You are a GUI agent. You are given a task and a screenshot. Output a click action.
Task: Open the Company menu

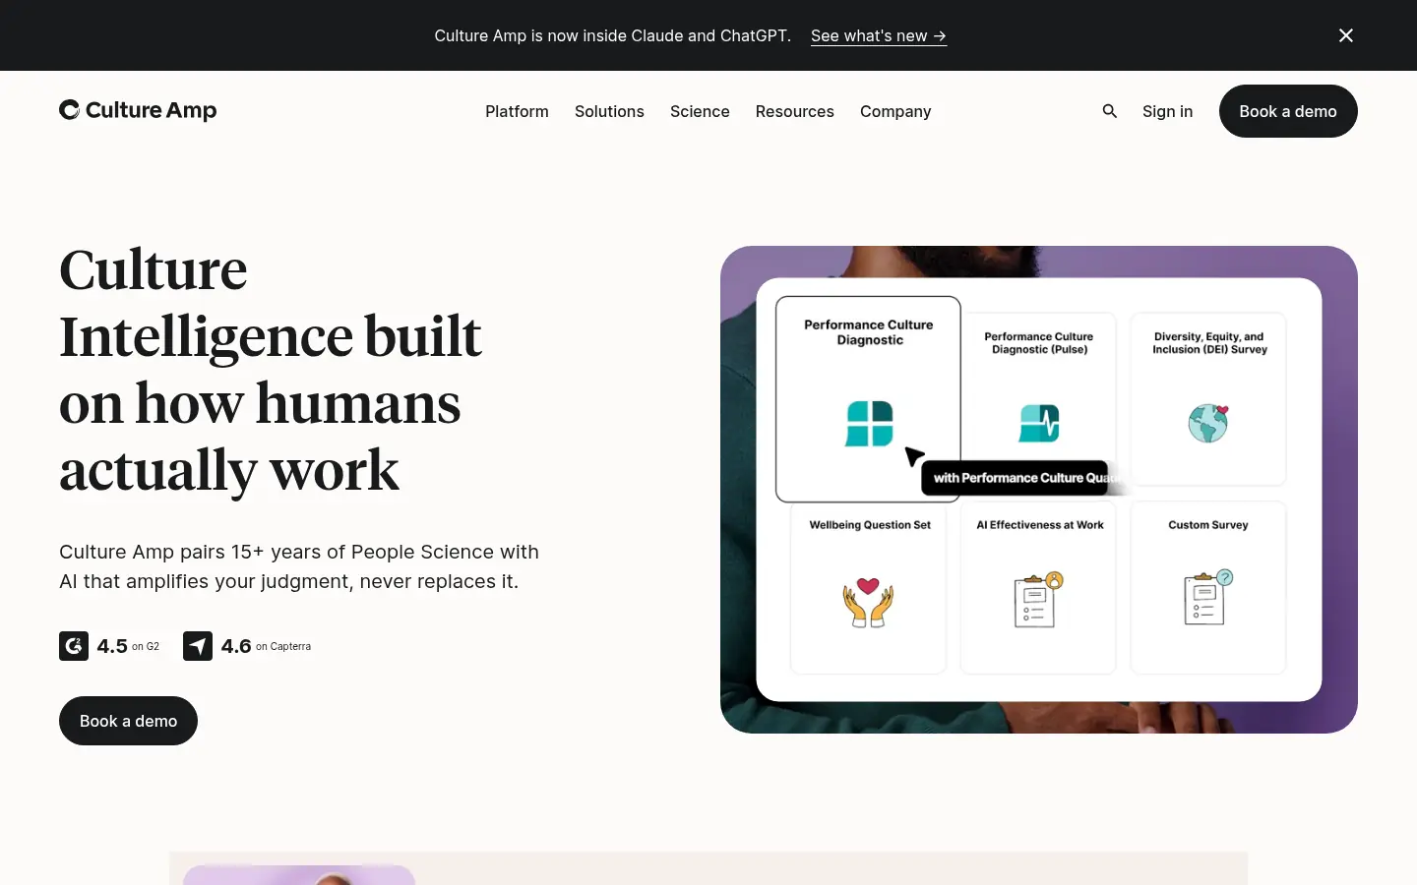[x=895, y=111]
